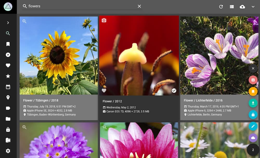Expand the sidebar navigation arrow
This screenshot has height=158, width=260.
[x=8, y=23]
